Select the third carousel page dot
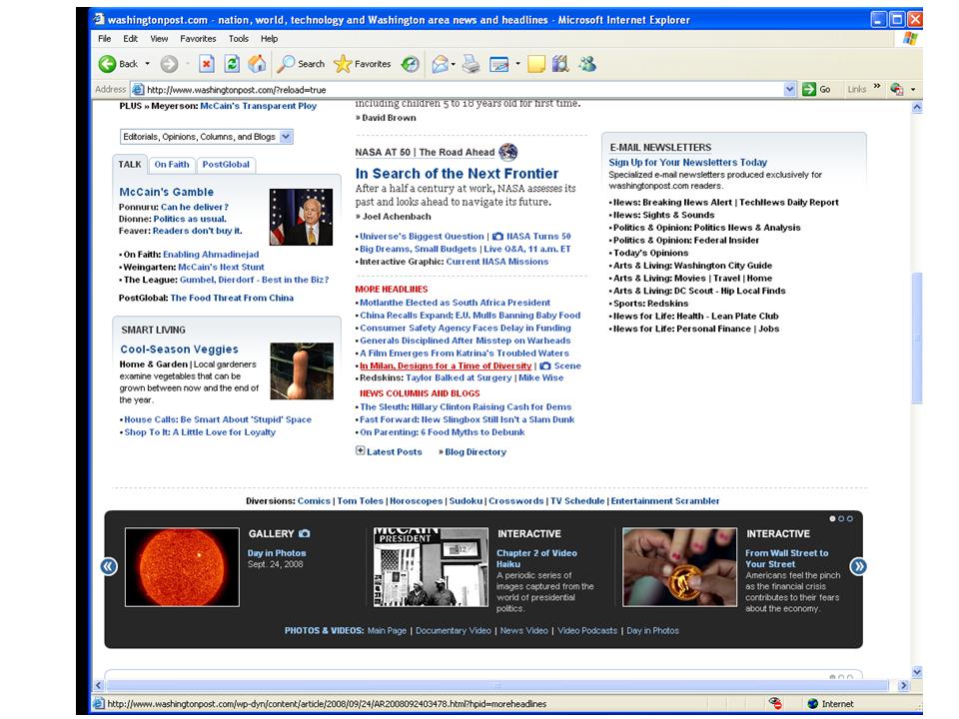The width and height of the screenshot is (959, 719). coord(849,518)
